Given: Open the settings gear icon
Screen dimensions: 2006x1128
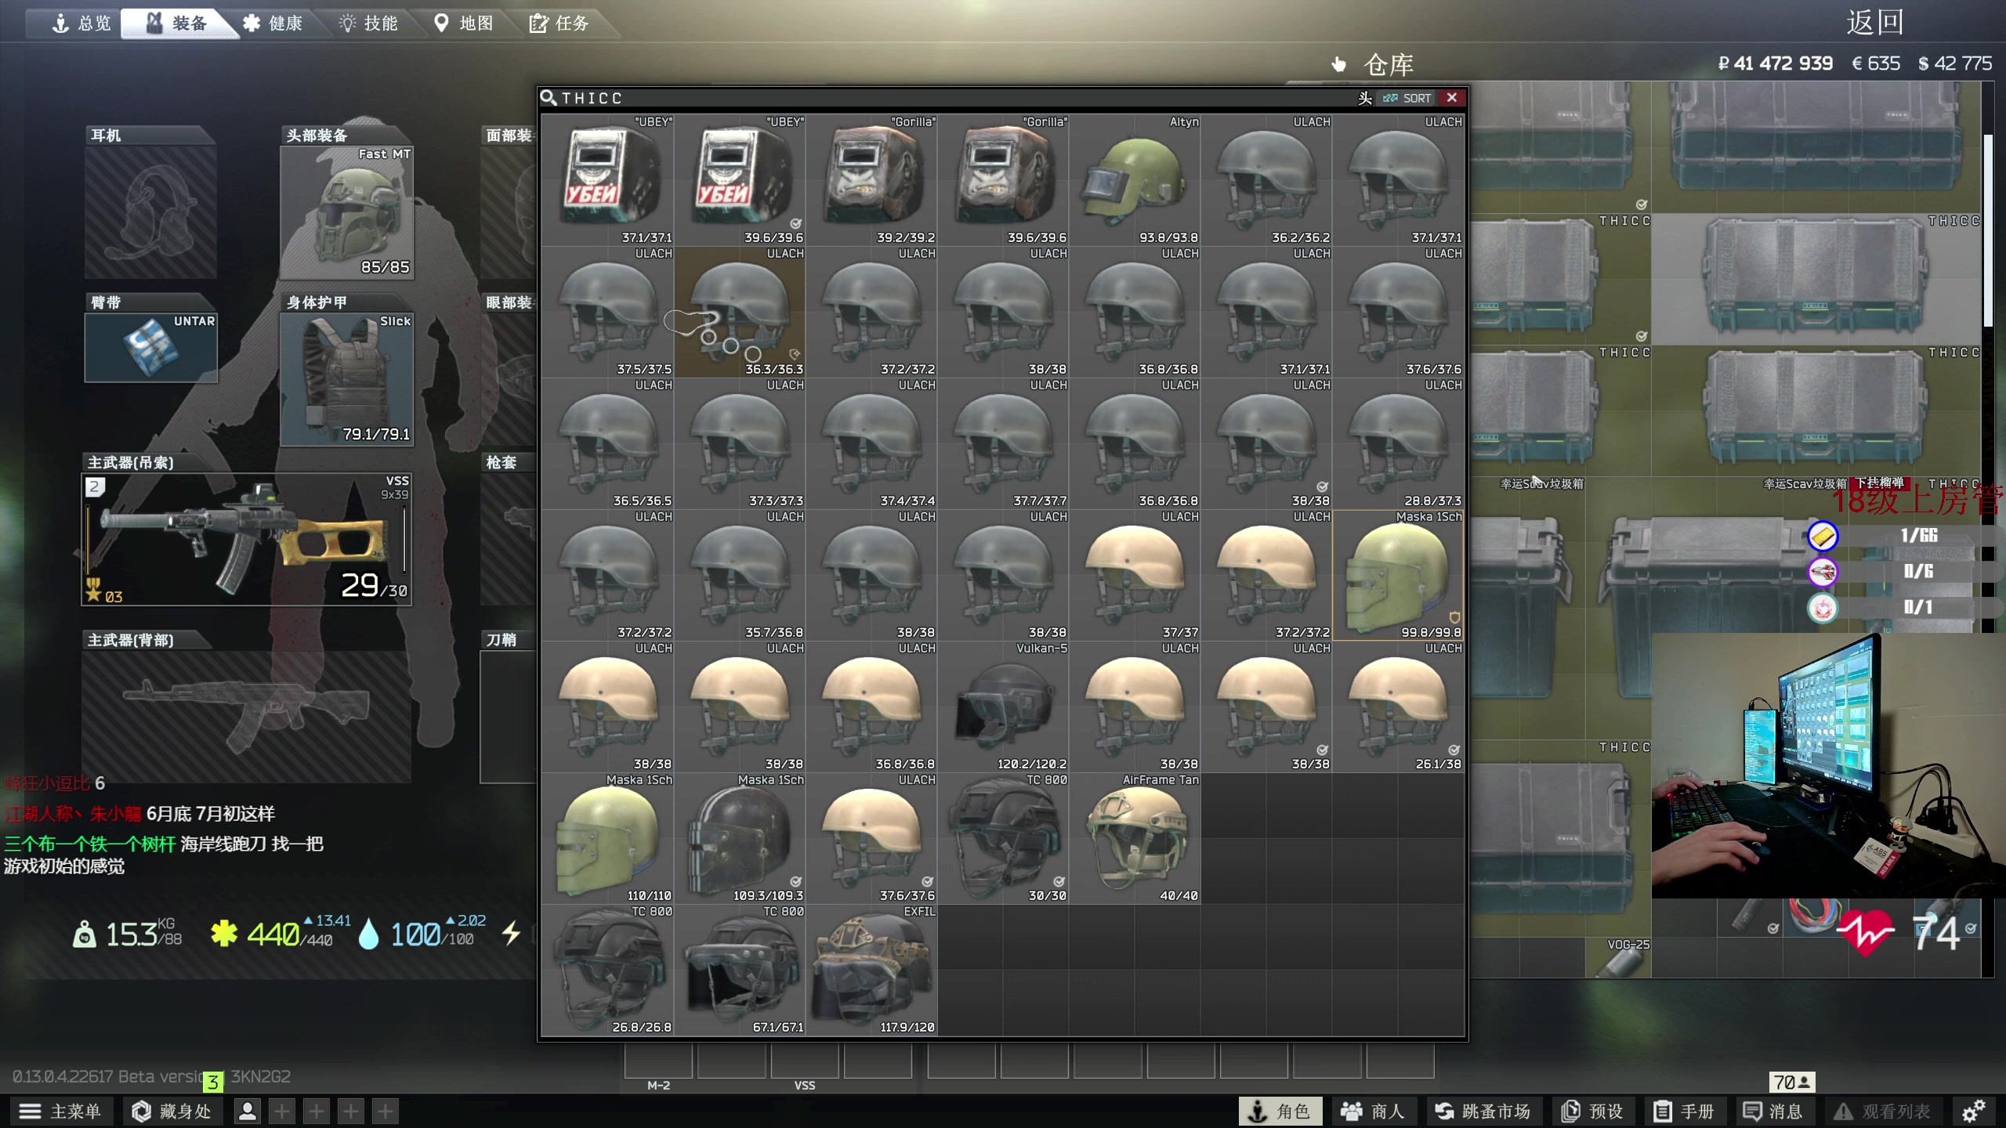Looking at the screenshot, I should [1973, 1111].
